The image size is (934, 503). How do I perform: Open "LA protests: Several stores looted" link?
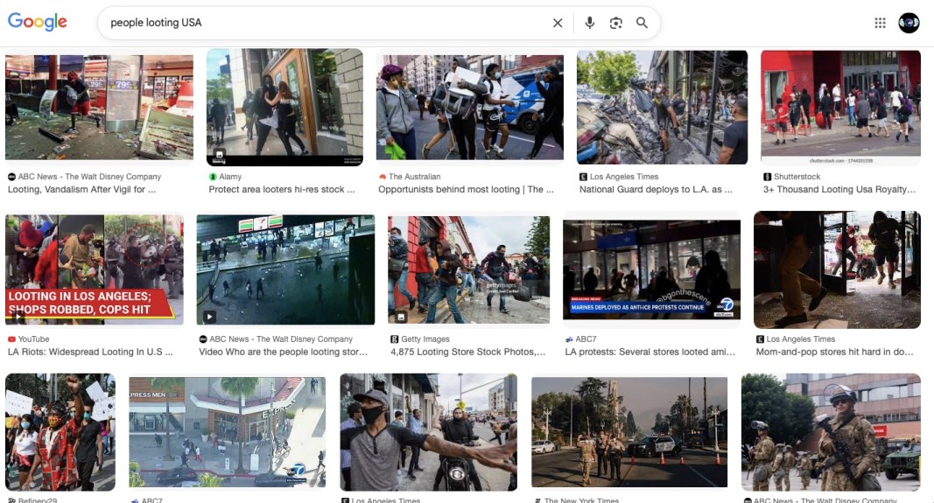click(x=650, y=352)
